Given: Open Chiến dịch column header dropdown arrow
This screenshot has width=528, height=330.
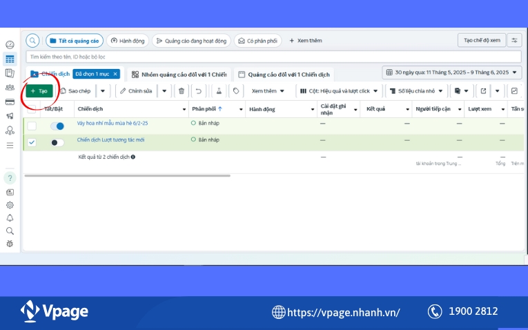Looking at the screenshot, I should tap(184, 109).
